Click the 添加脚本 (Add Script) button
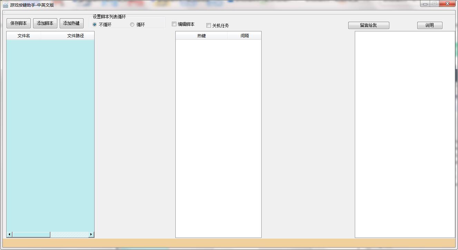The image size is (458, 250). (45, 23)
